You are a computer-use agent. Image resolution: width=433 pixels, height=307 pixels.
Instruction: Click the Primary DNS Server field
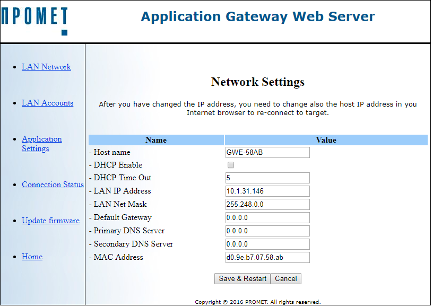click(267, 231)
